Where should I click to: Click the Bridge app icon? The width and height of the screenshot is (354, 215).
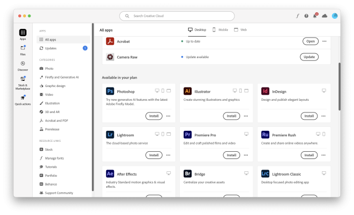(x=188, y=173)
